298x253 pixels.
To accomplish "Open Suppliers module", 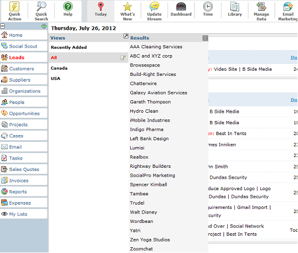I will coord(23,80).
